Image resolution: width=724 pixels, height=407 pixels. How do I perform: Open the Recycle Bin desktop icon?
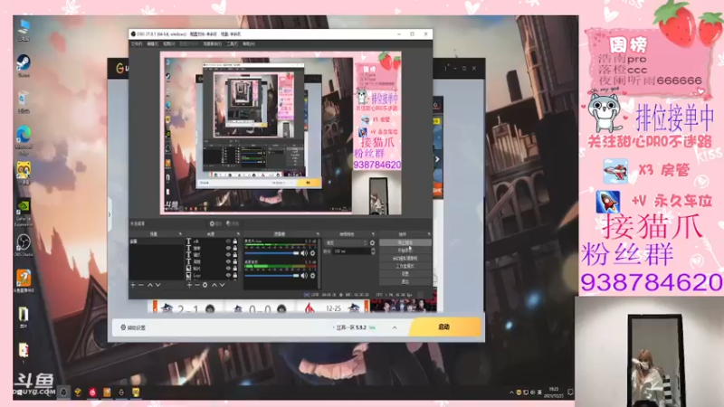coord(24,100)
